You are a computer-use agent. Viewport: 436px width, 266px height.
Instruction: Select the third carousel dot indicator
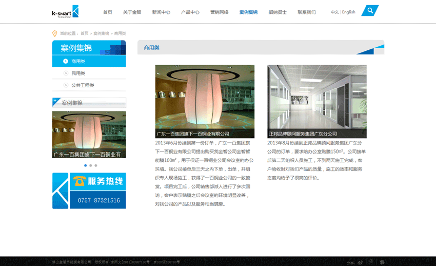[x=95, y=165]
